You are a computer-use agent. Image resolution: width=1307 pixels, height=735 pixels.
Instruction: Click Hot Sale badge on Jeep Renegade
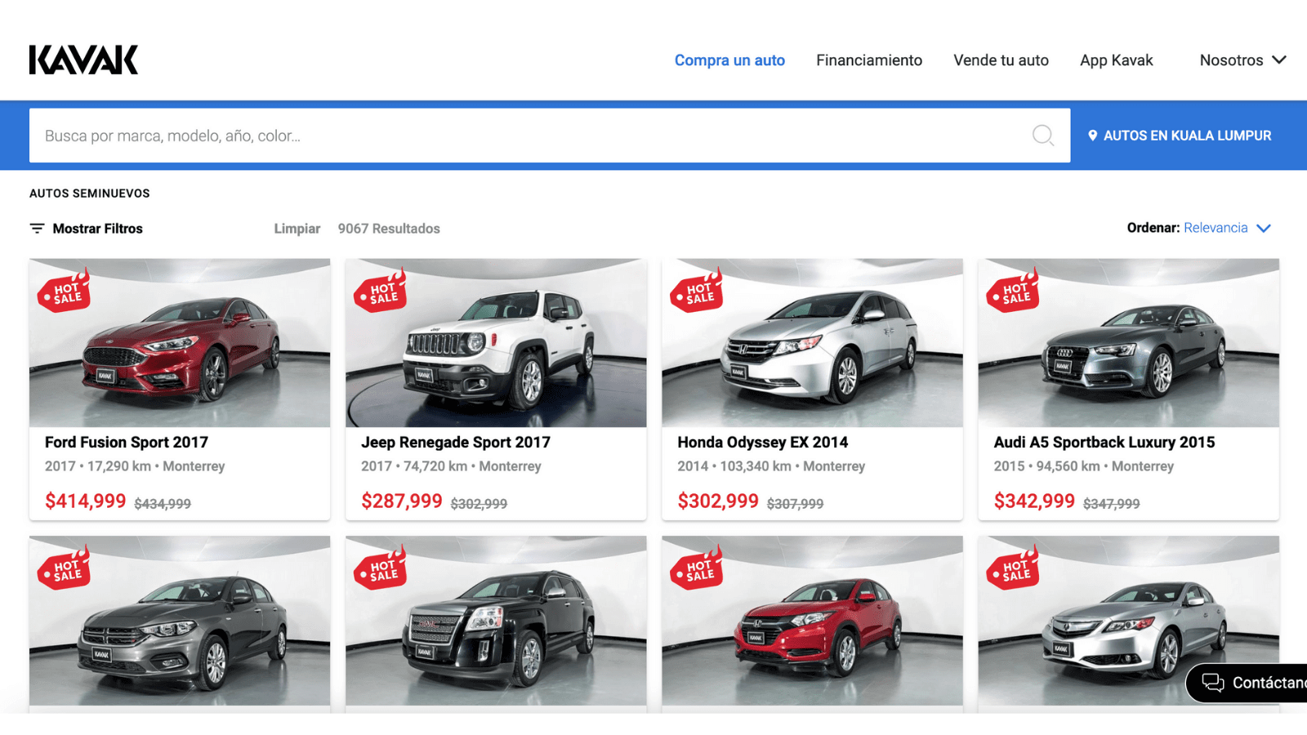pyautogui.click(x=380, y=290)
